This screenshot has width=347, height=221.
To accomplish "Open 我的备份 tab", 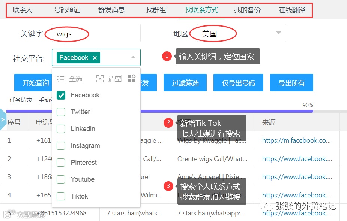I will pos(248,10).
